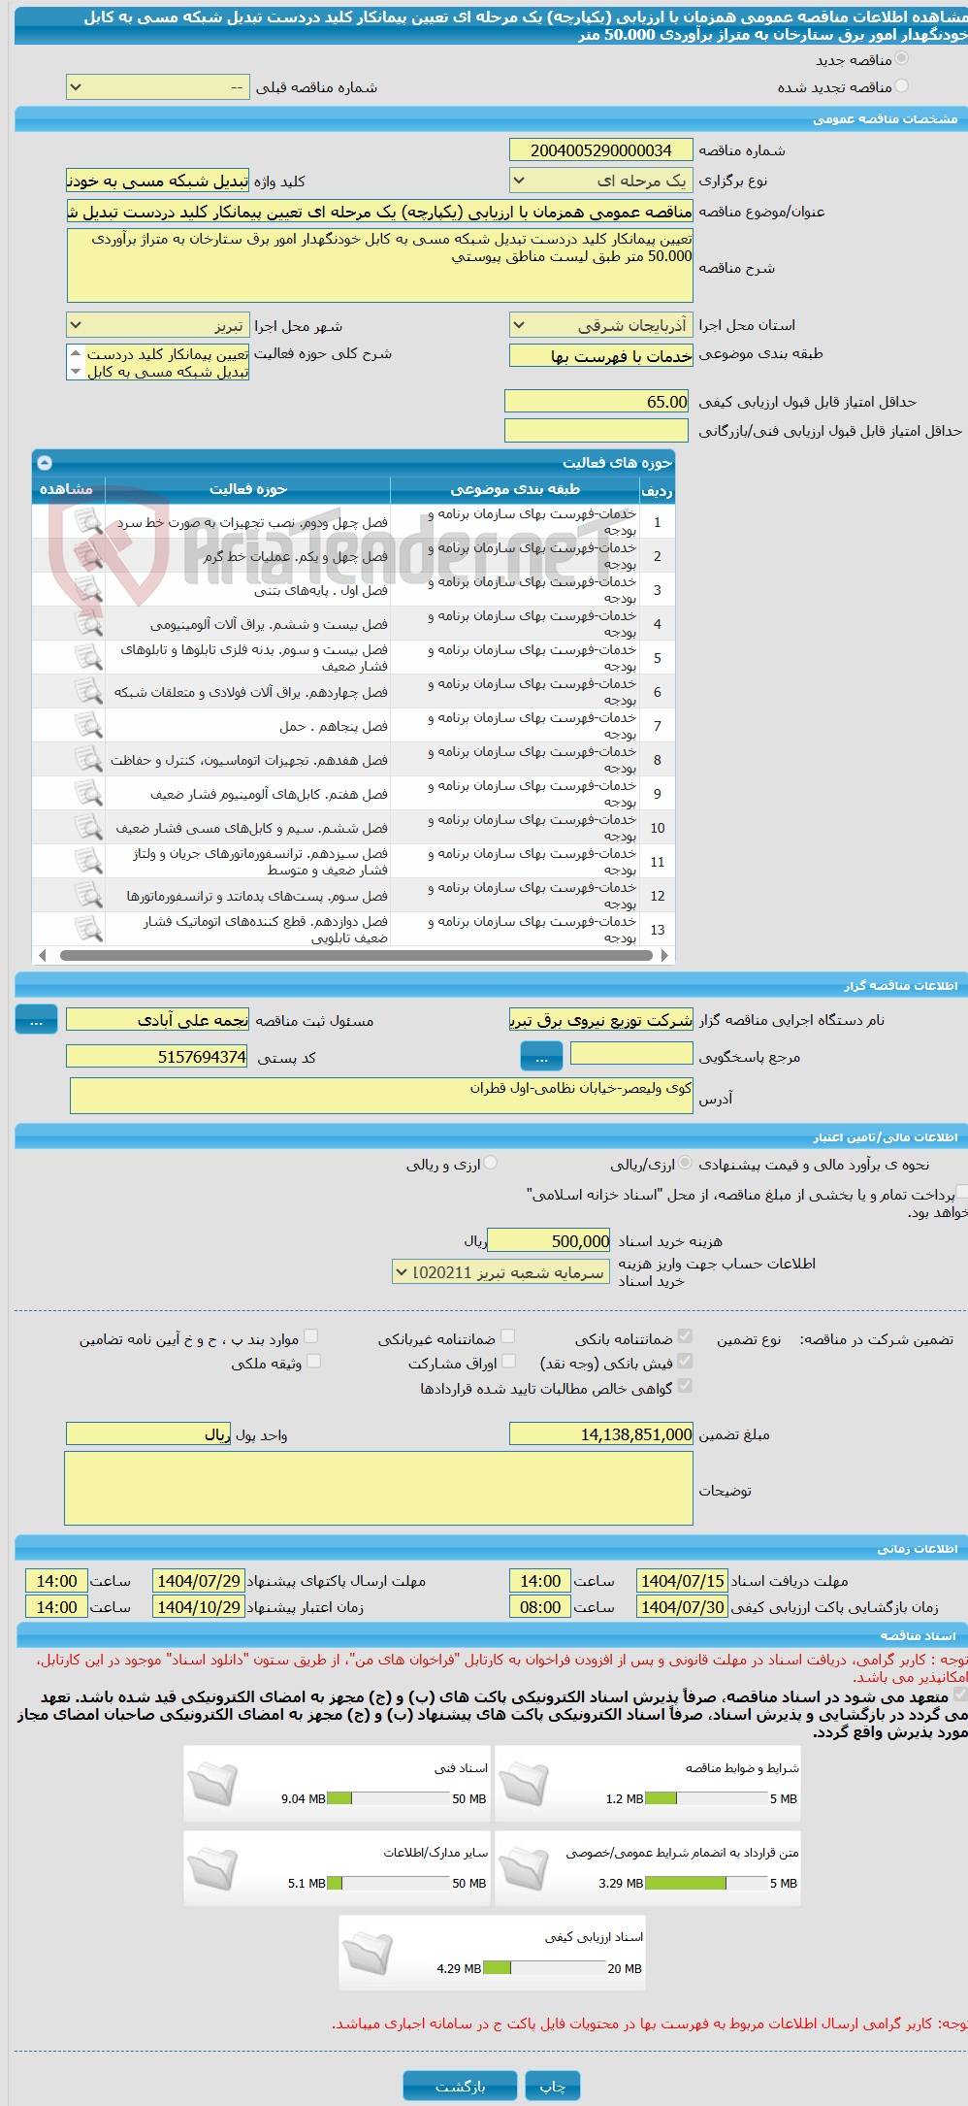This screenshot has width=968, height=2106.
Task: Open view icon for activity row 7
Action: (x=88, y=726)
